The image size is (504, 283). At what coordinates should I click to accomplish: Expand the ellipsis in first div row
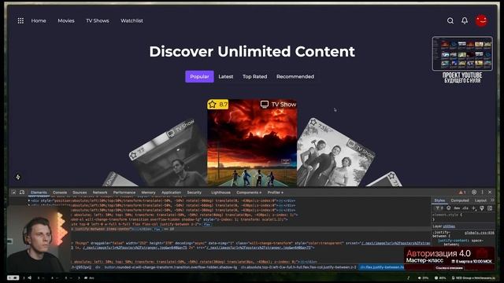tap(281, 201)
